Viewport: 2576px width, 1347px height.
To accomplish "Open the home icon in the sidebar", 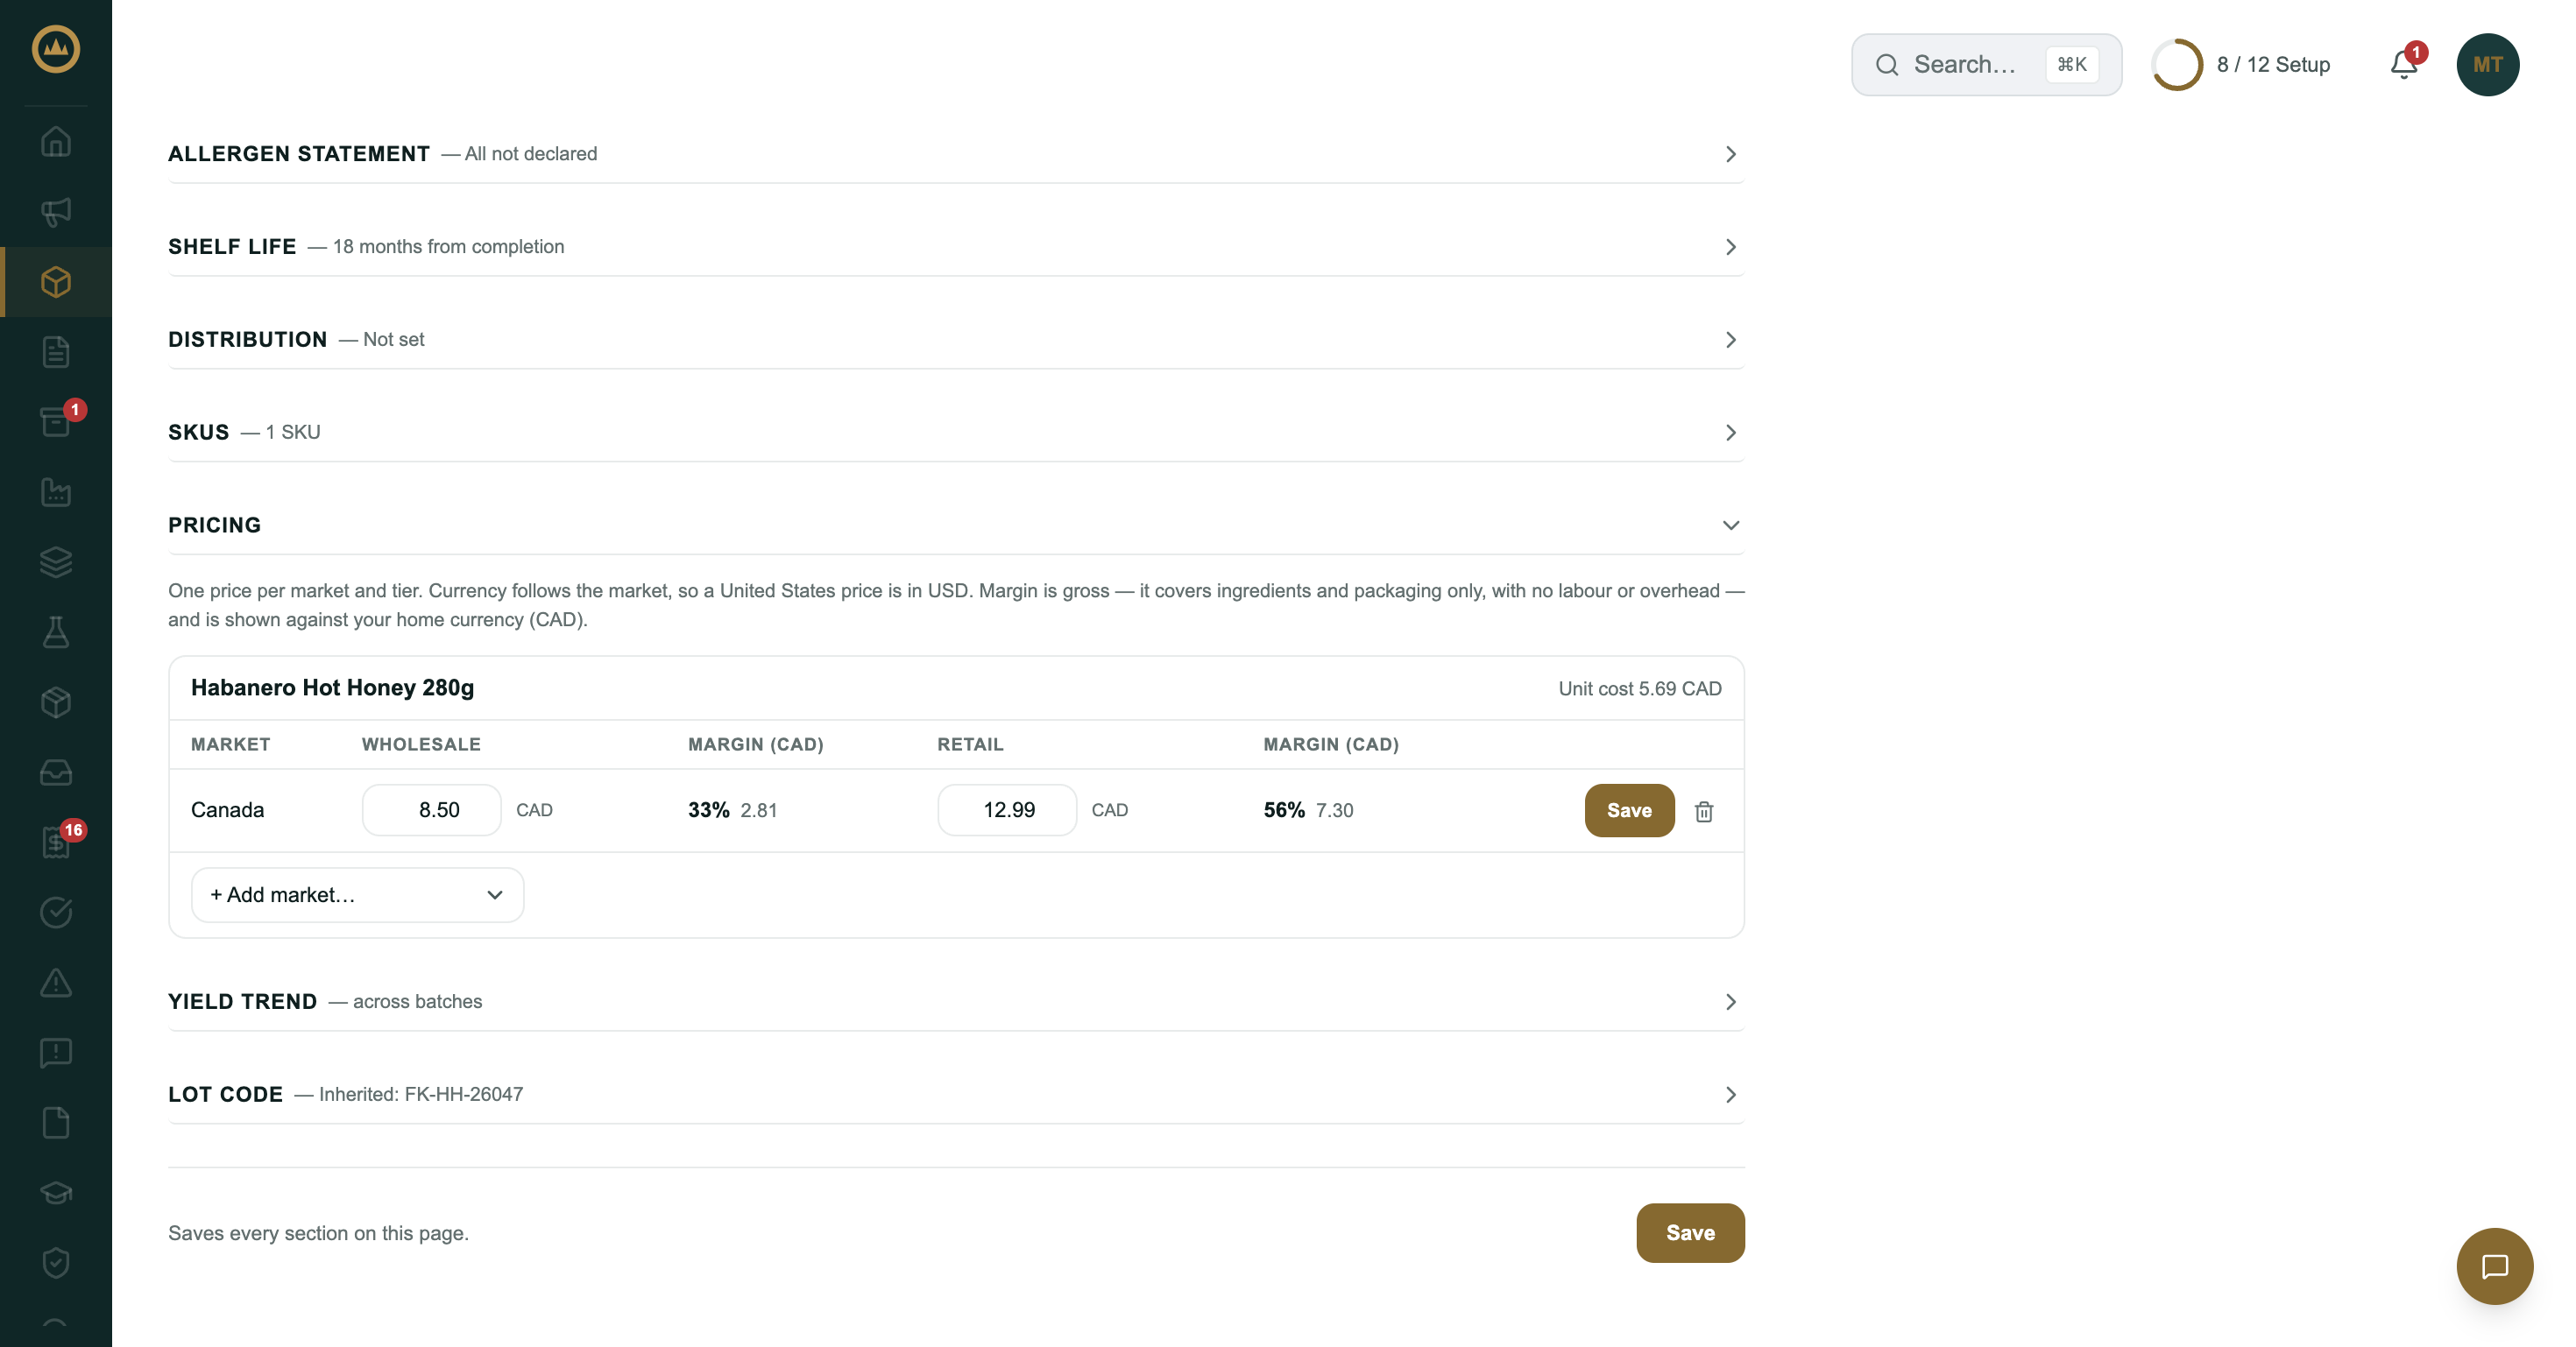I will pos(56,142).
